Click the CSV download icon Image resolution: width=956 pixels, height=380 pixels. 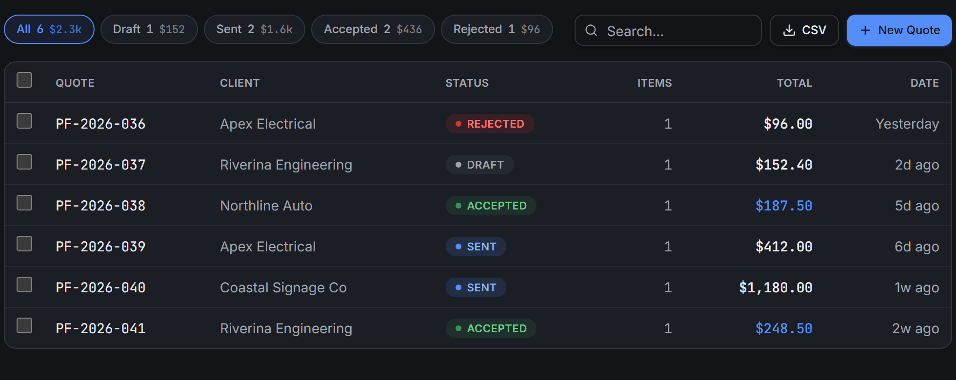point(789,30)
